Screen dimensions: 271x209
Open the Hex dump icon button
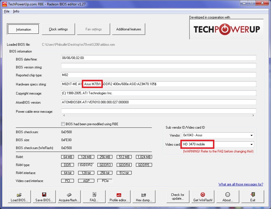click(144, 195)
